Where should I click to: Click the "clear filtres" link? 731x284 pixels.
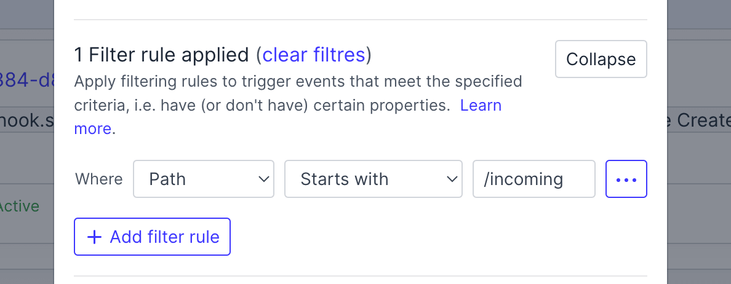(314, 55)
